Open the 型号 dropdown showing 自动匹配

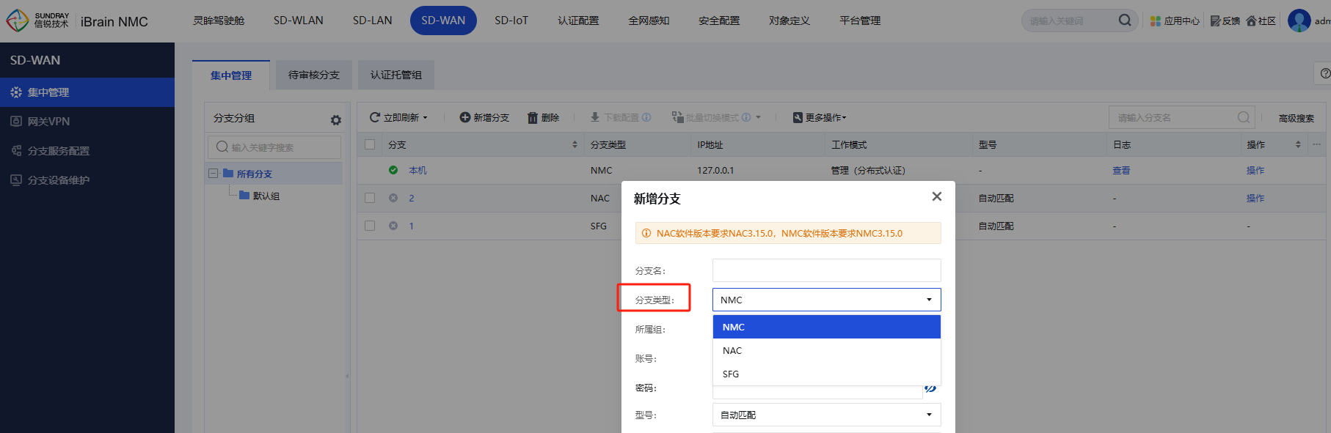click(x=826, y=415)
